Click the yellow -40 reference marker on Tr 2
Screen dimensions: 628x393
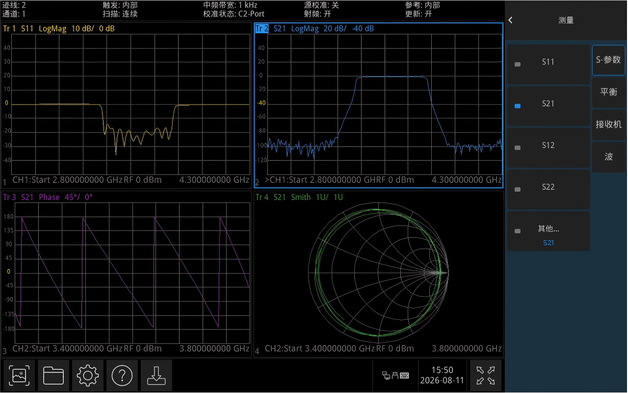point(261,103)
